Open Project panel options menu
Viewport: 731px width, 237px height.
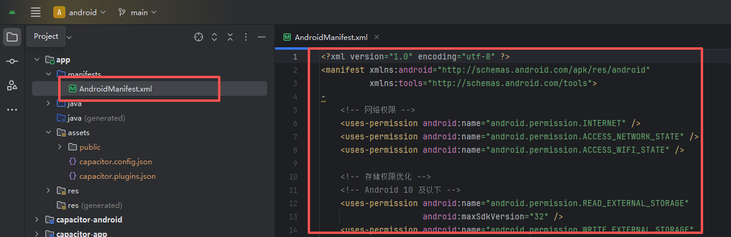(x=246, y=37)
